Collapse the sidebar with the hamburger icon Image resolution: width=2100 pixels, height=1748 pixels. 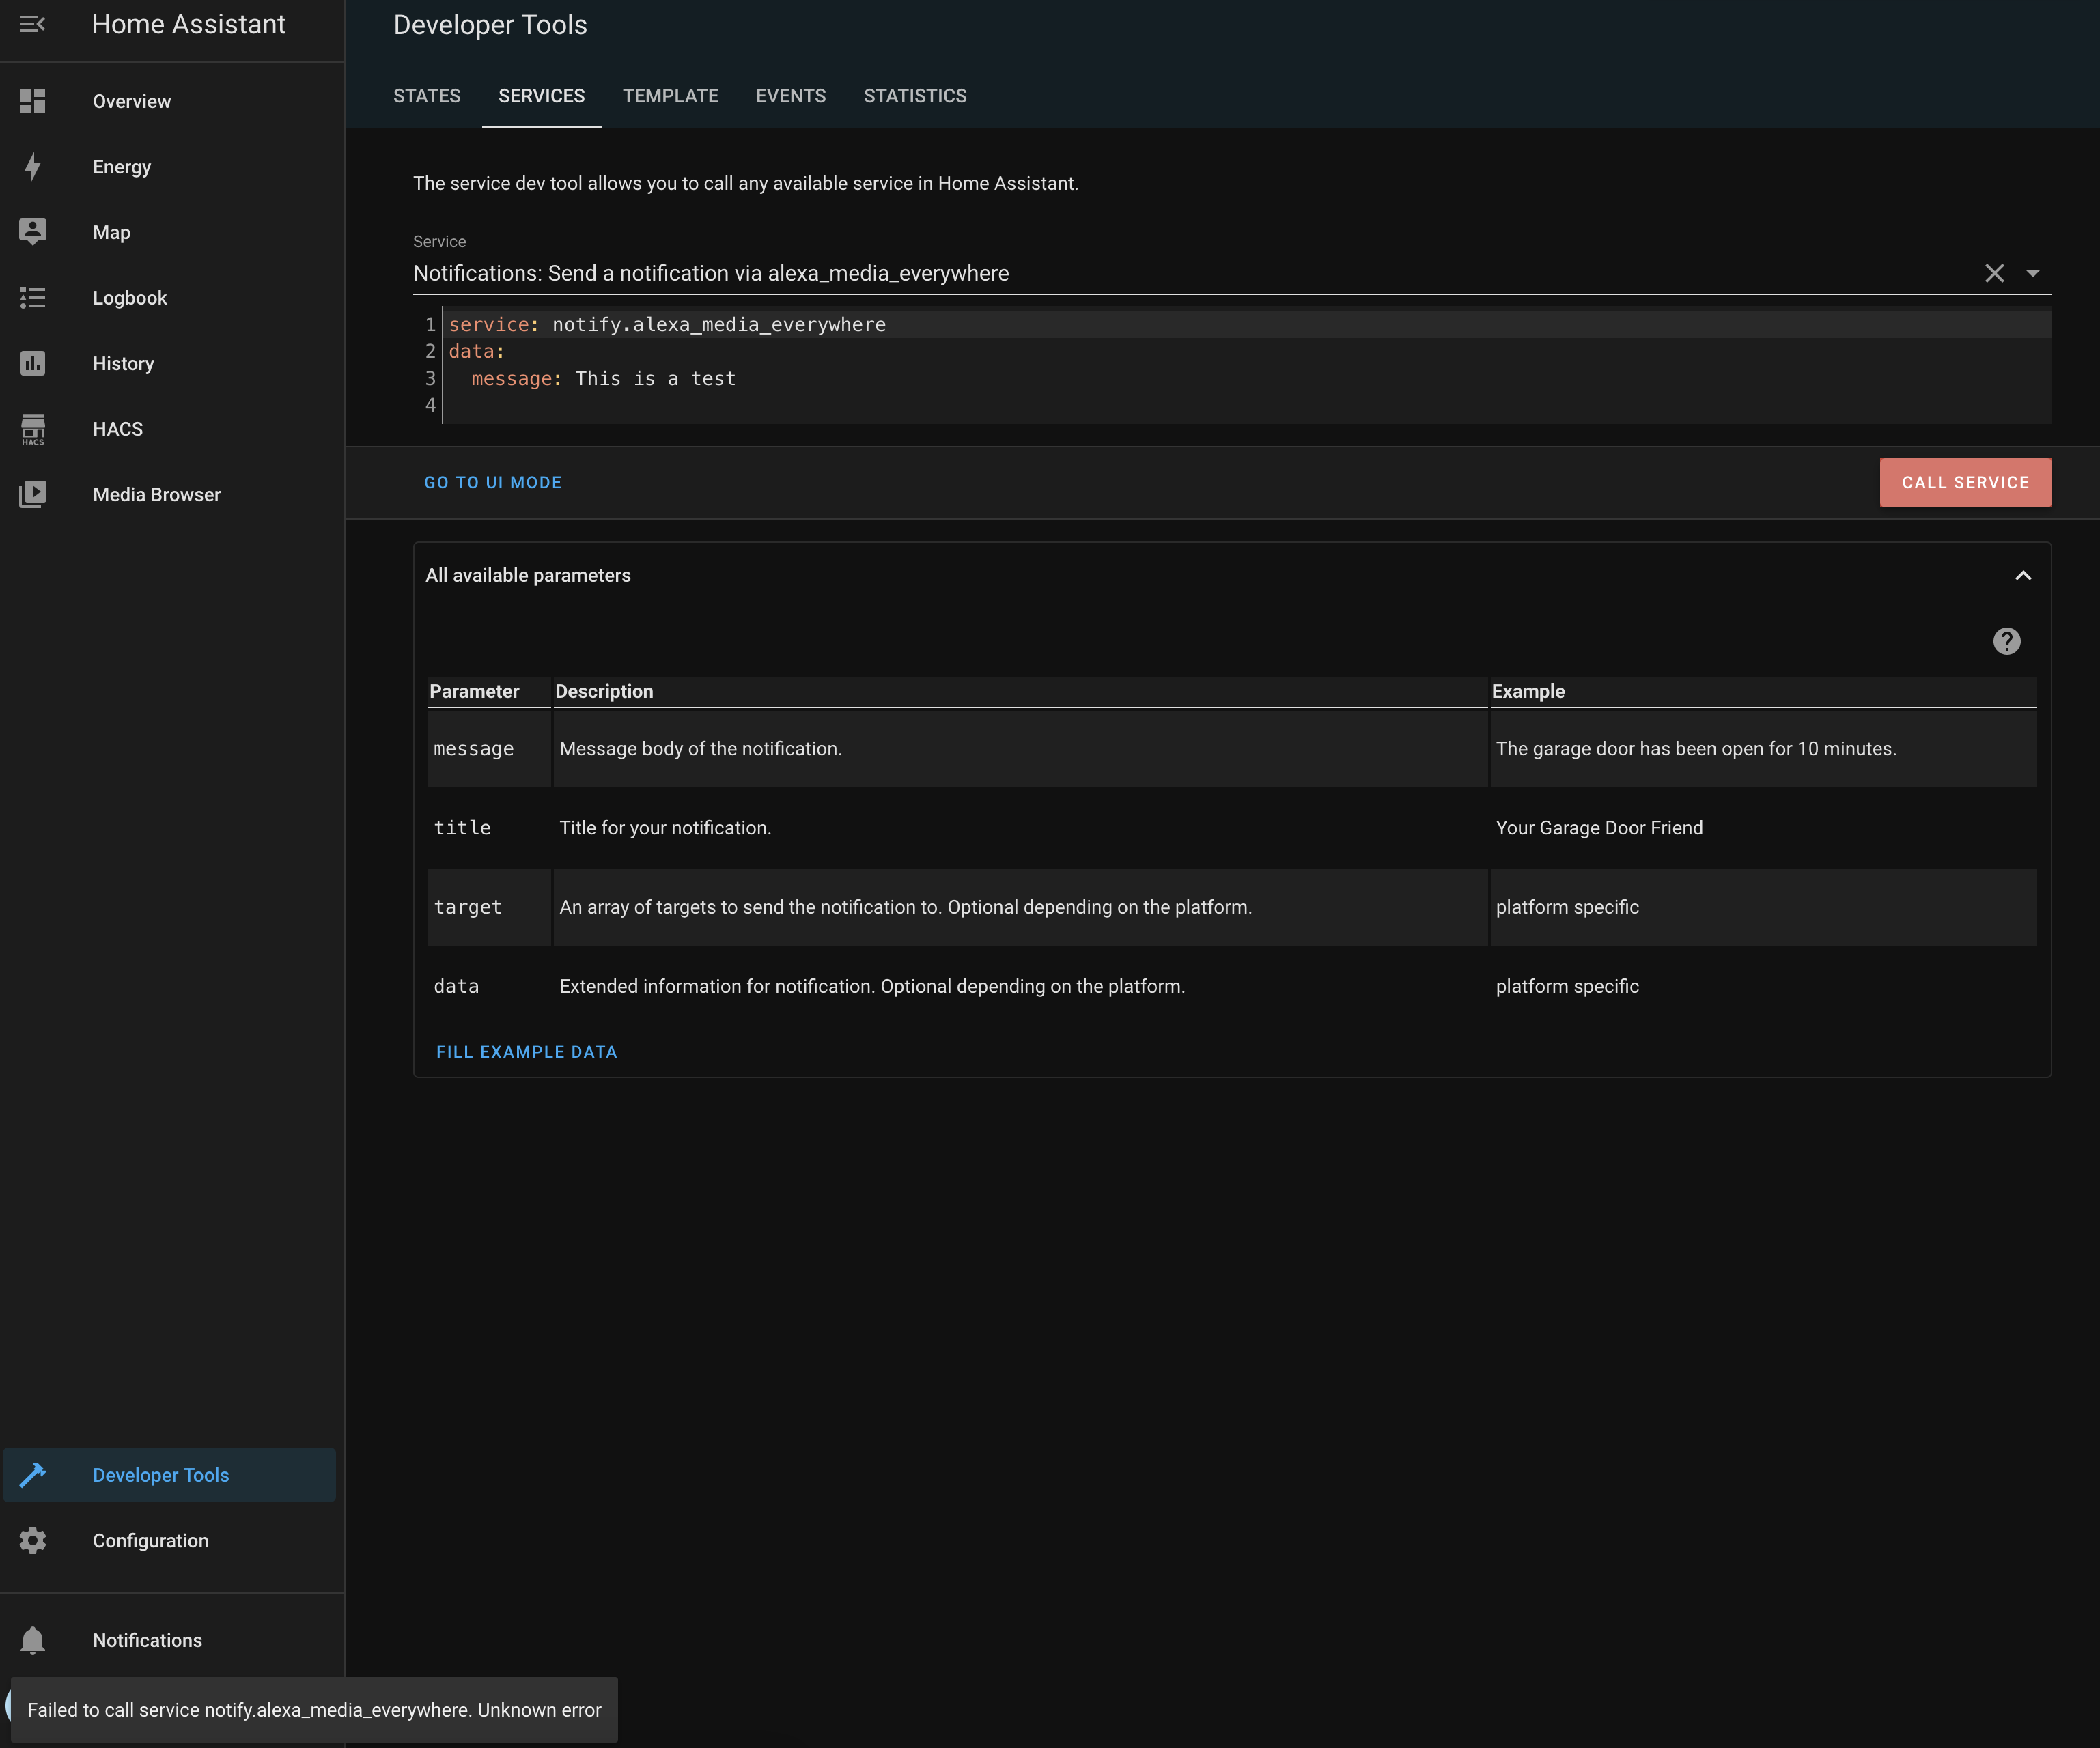click(33, 24)
